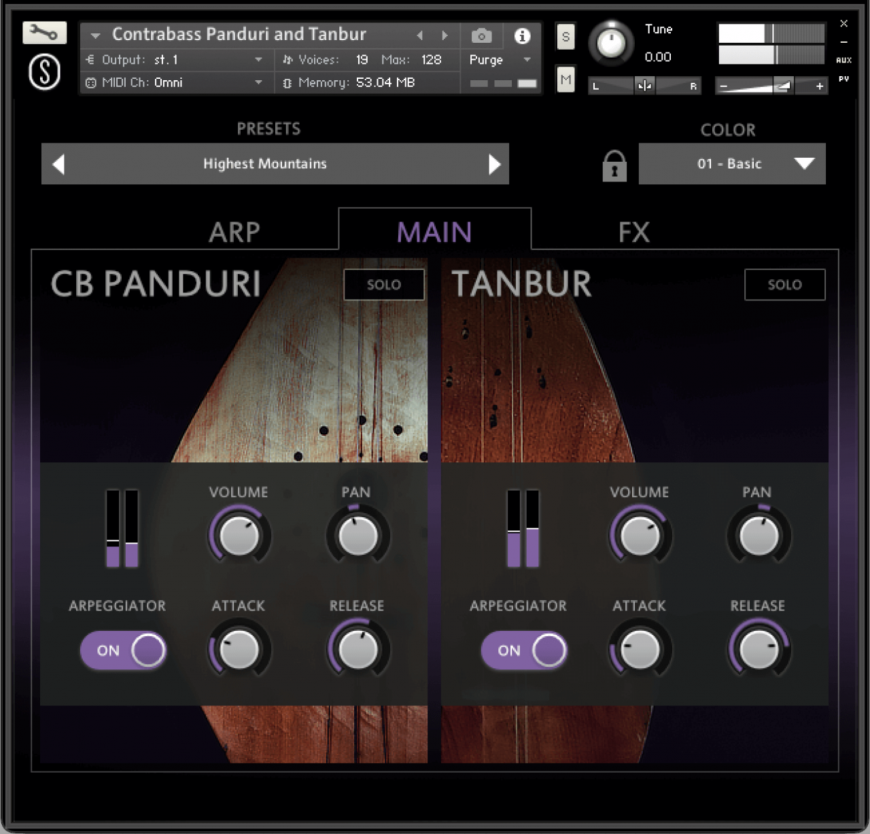870x834 pixels.
Task: Click the lock icon beside the Color selector
Action: click(614, 166)
